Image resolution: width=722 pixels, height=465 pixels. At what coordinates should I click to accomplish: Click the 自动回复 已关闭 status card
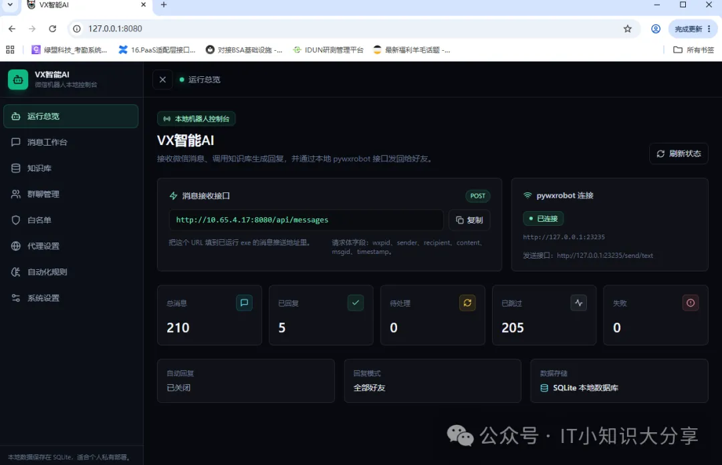coord(246,381)
